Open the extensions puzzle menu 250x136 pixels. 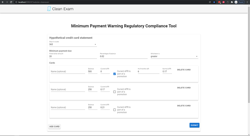[x=232, y=2]
